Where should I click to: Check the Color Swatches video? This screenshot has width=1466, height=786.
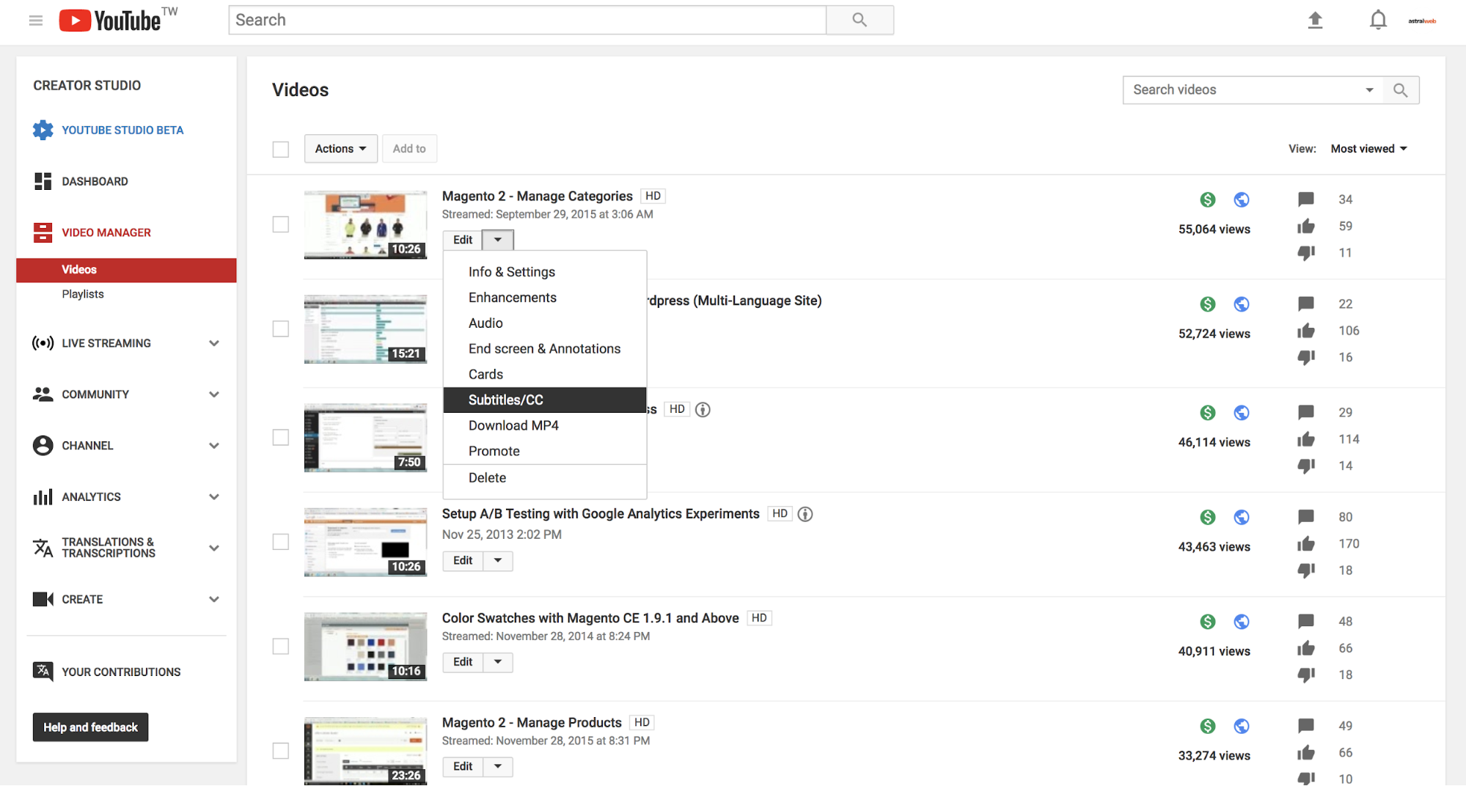280,646
